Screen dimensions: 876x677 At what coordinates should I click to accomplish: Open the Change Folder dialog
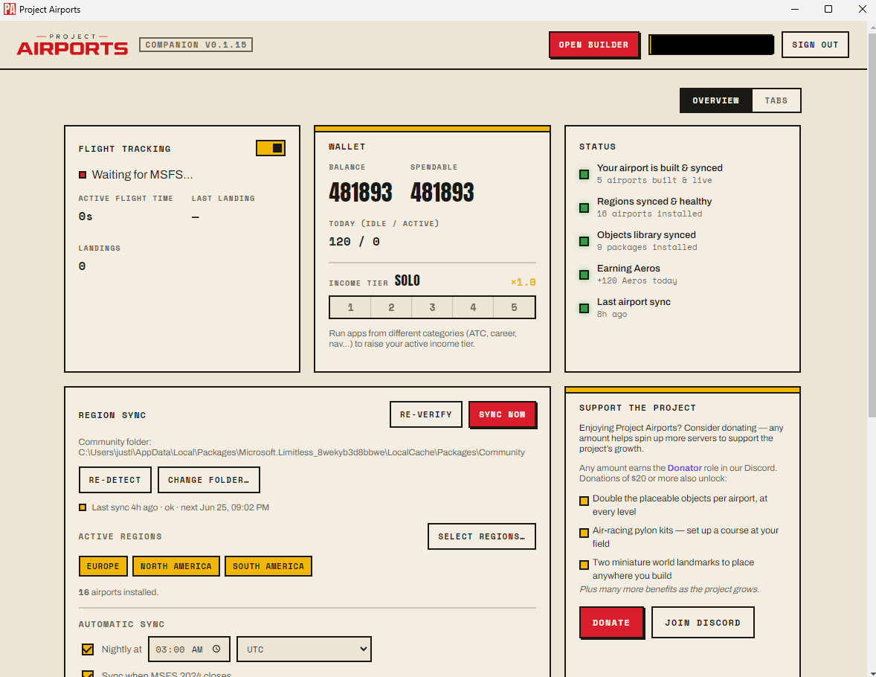click(x=208, y=480)
